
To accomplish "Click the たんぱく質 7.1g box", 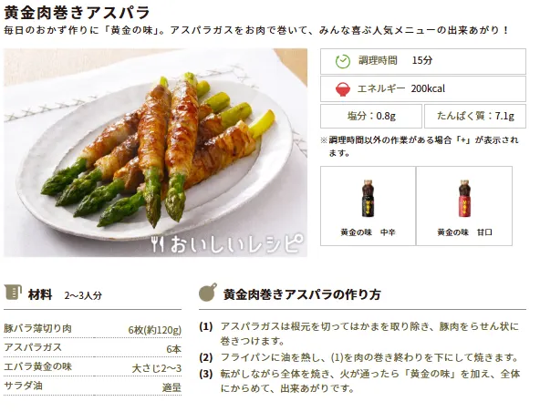I will pos(475,116).
